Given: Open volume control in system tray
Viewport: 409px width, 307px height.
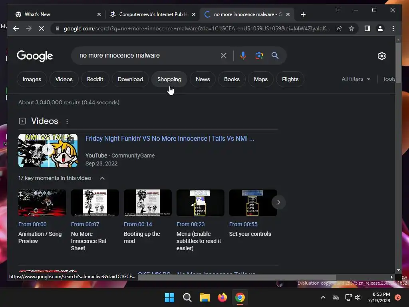Looking at the screenshot, I should 358,297.
